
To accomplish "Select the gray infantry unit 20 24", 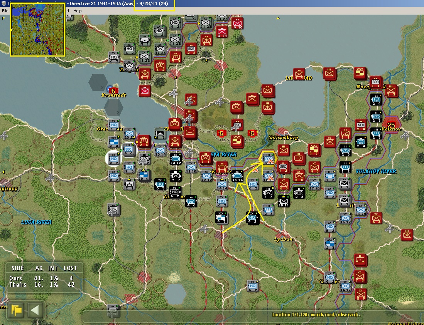I will pyautogui.click(x=129, y=65).
